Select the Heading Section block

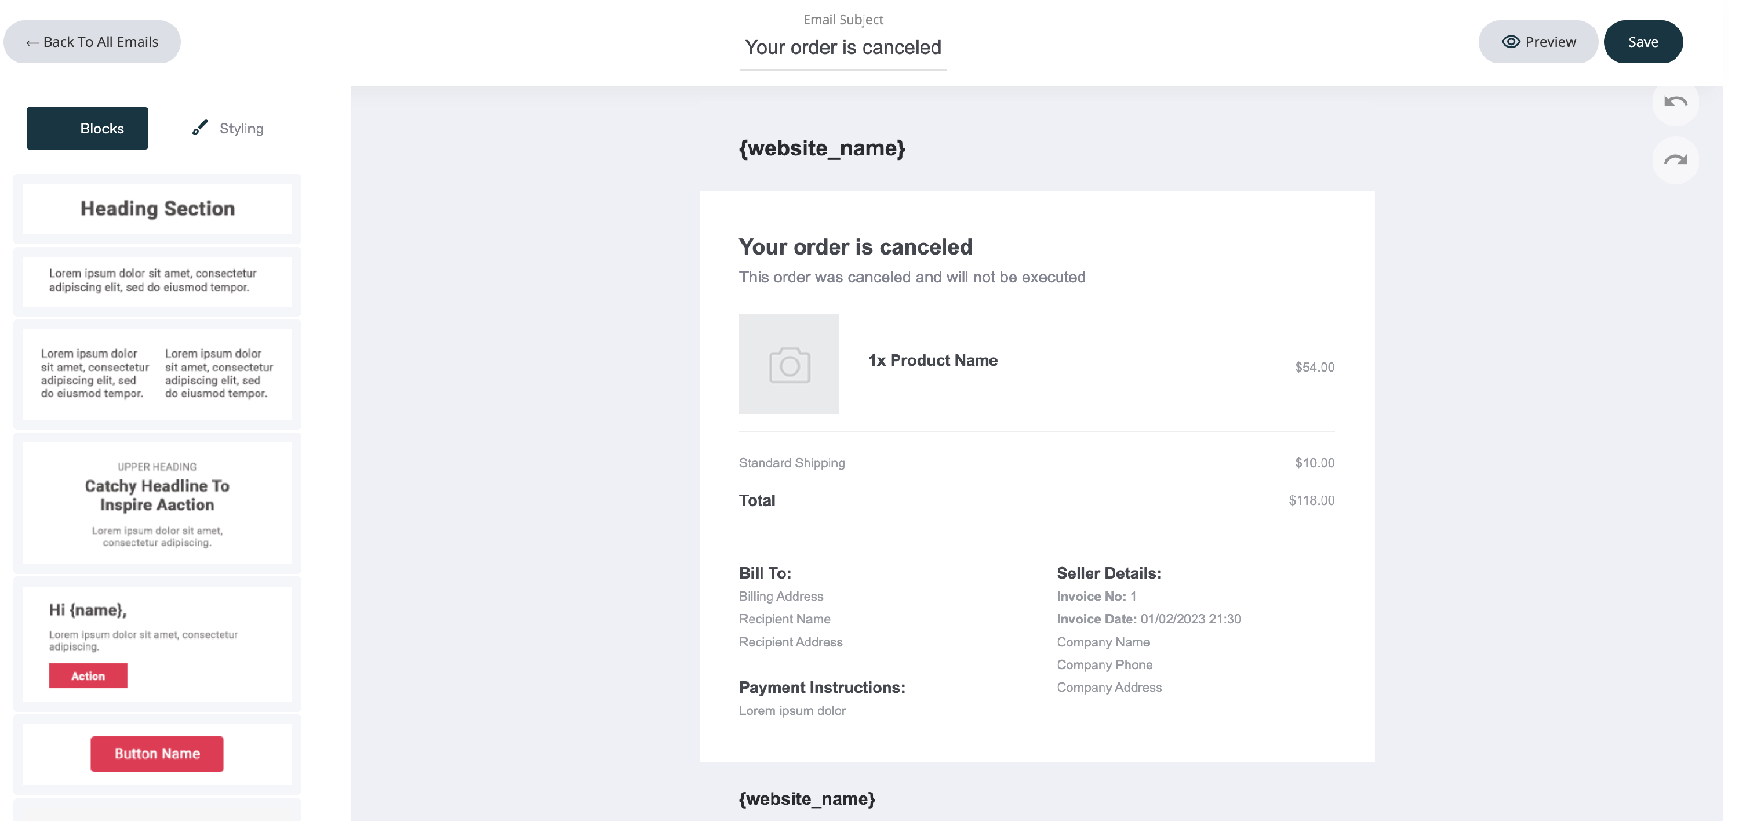tap(157, 209)
